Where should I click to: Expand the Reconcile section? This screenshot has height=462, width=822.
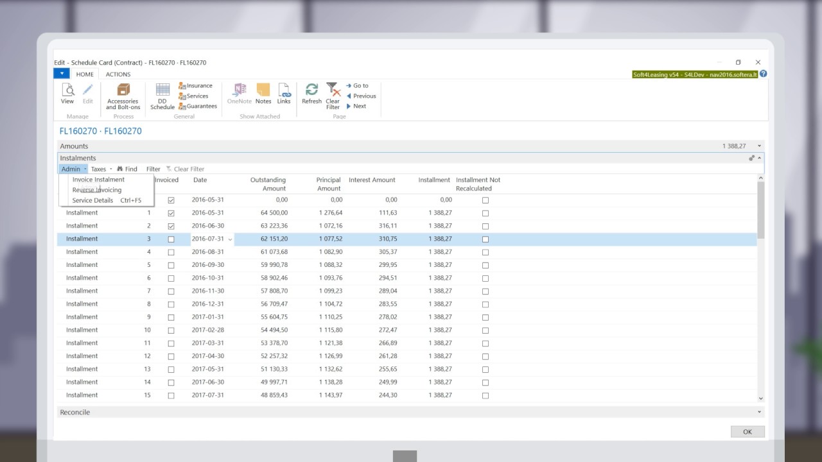tap(759, 413)
